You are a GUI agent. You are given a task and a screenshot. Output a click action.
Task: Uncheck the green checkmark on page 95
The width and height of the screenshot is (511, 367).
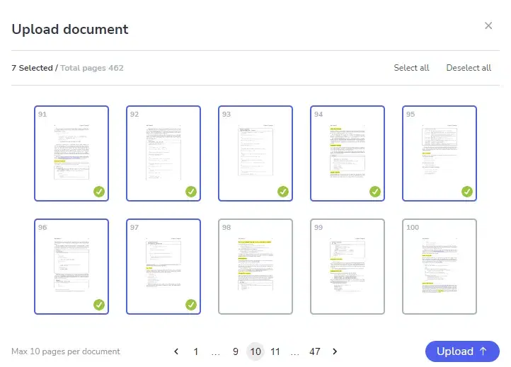pyautogui.click(x=467, y=192)
